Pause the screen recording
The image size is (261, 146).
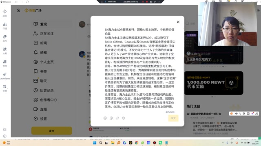143,2
